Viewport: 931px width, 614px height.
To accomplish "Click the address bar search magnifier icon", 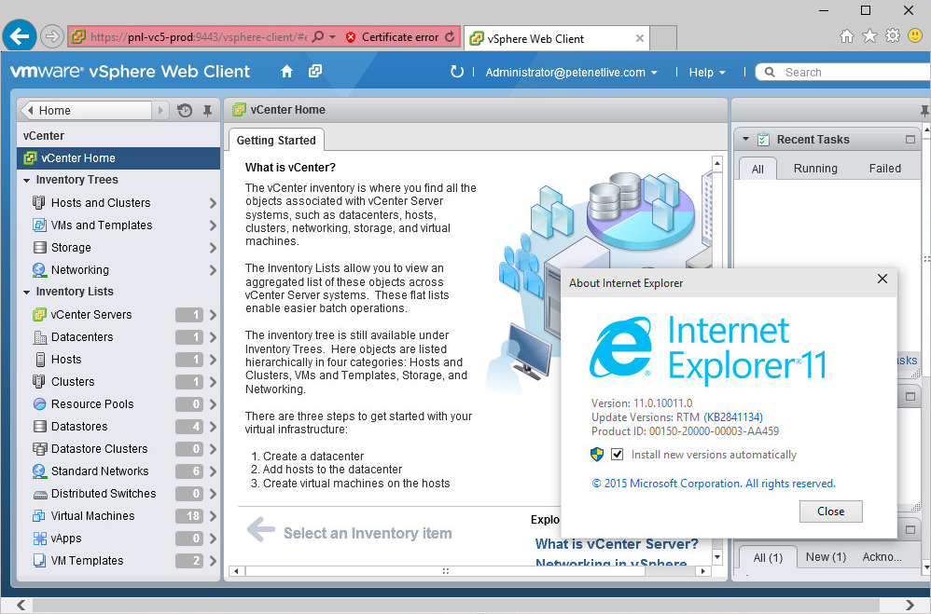I will click(x=318, y=36).
